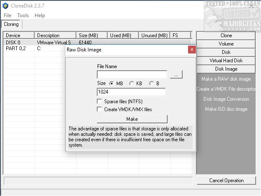Click the Make button
Screen dimensions: 261x196
[x=132, y=119]
